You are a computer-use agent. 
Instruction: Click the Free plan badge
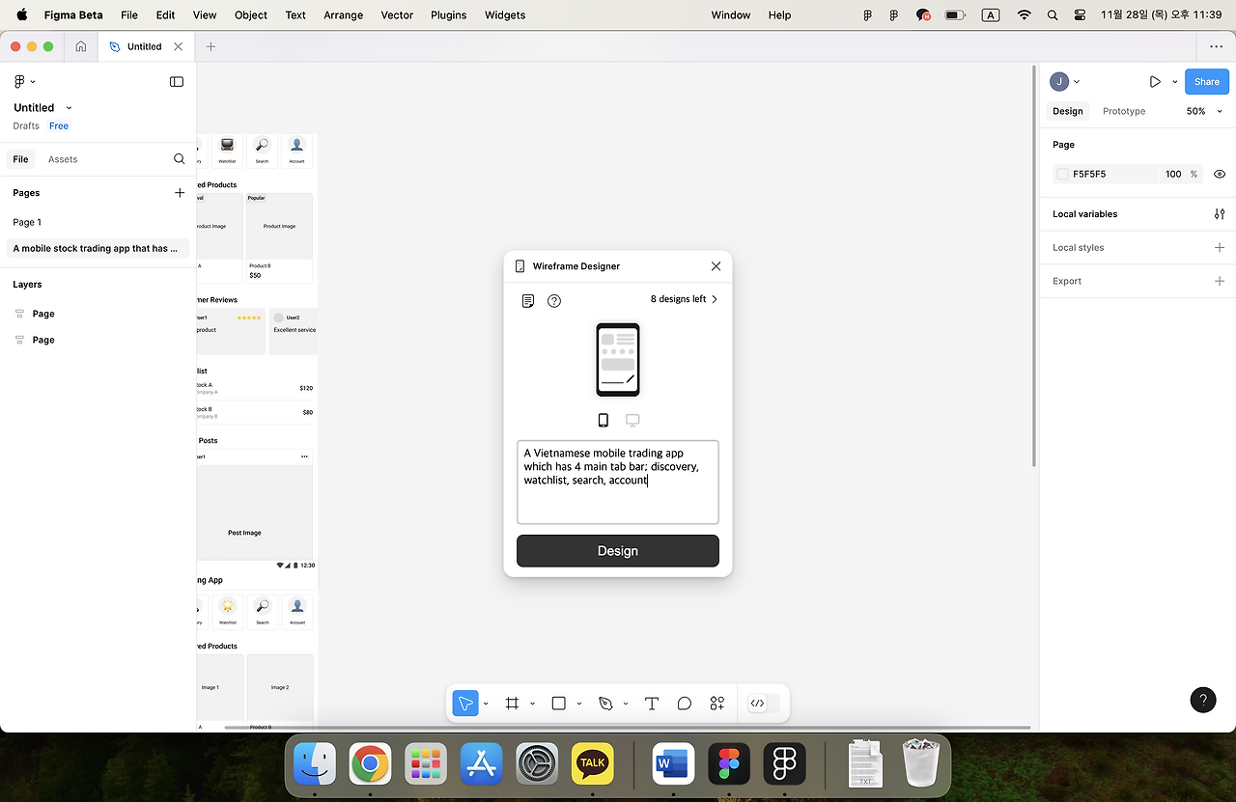(59, 126)
